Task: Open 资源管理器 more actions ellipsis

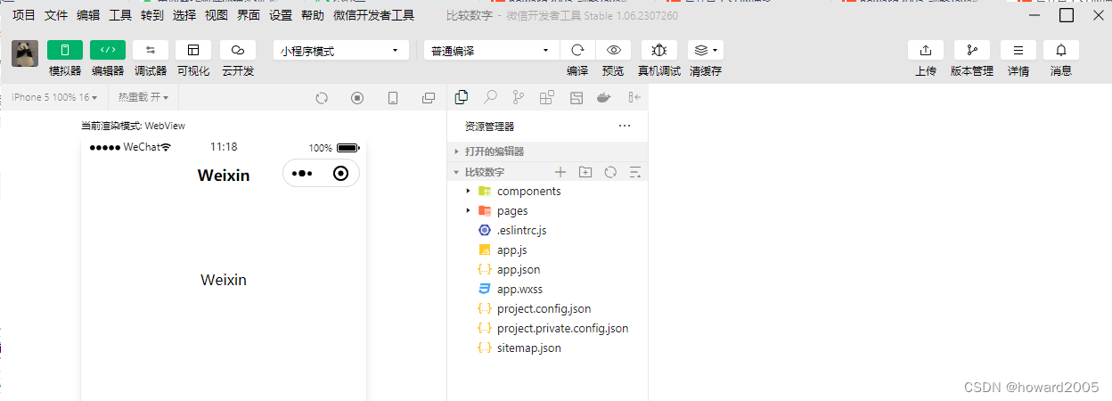Action: pos(625,127)
